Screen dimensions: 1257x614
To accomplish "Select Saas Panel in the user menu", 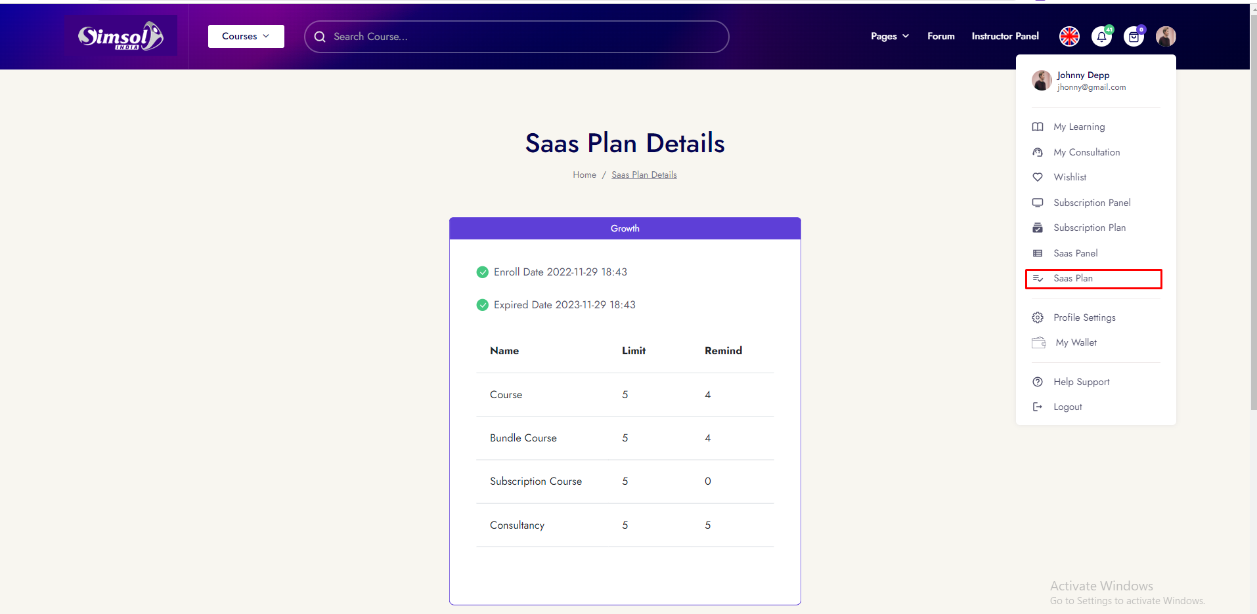I will pos(1075,253).
